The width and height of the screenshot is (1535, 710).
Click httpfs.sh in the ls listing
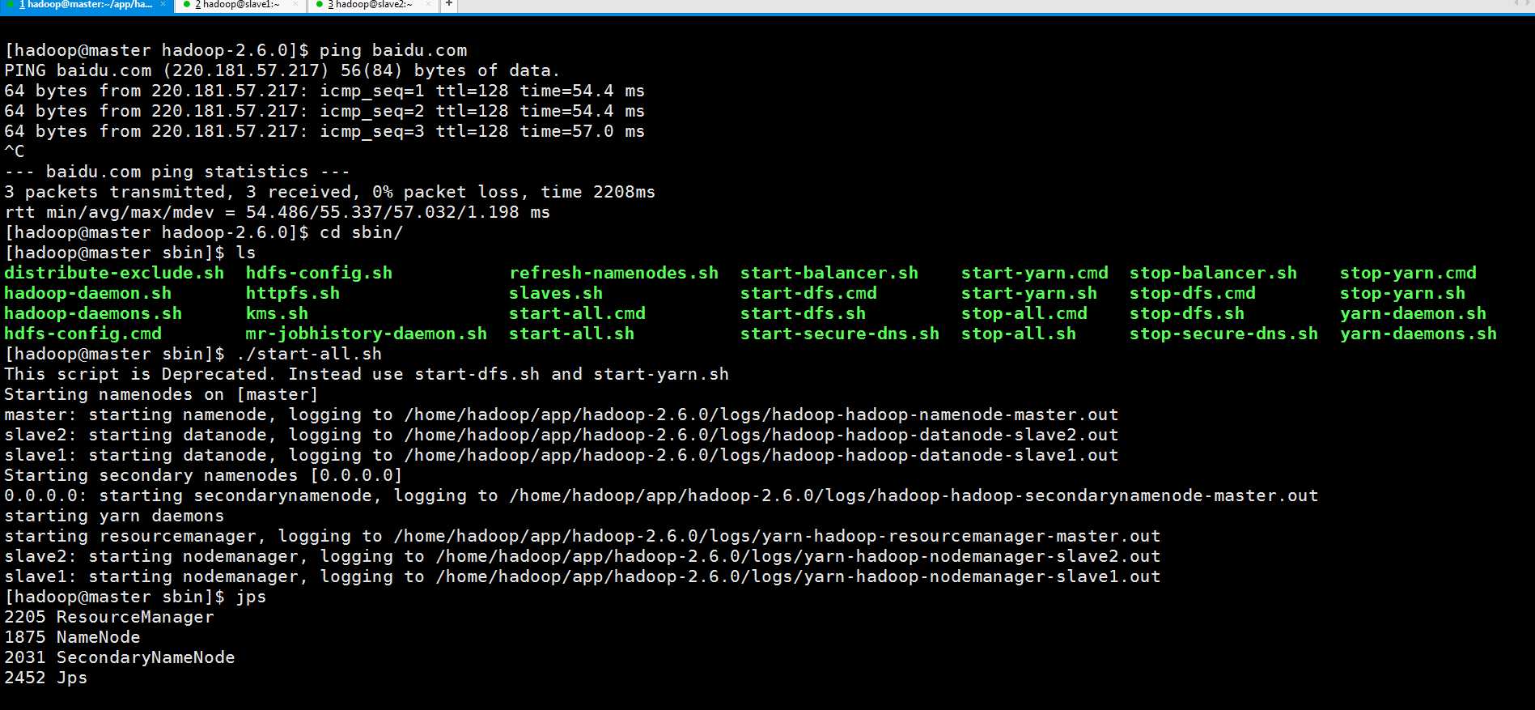tap(293, 293)
